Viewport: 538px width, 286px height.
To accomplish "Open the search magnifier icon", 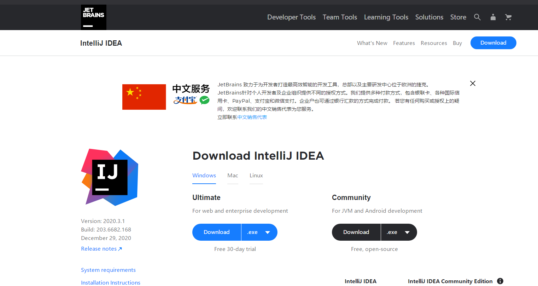I will coord(477,17).
